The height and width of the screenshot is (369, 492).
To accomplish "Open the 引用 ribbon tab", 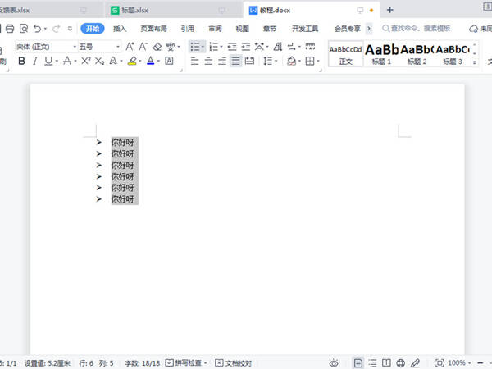I will pos(187,29).
